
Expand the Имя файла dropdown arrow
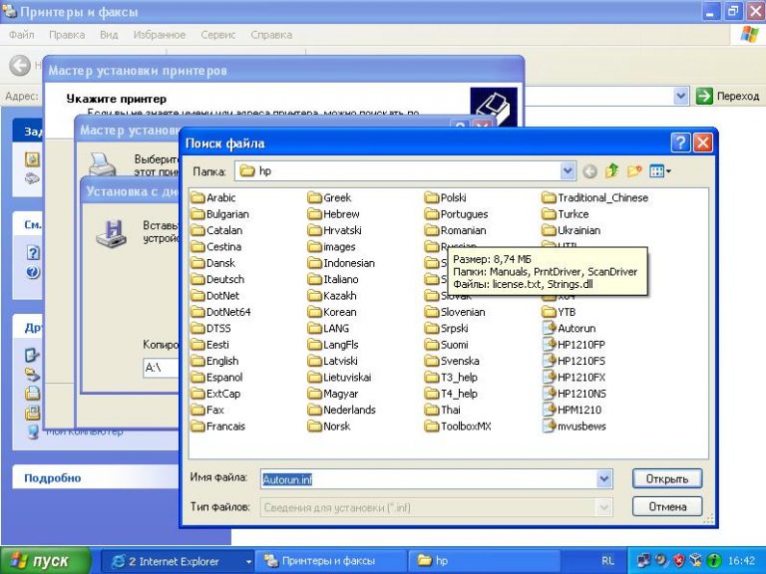pos(604,479)
